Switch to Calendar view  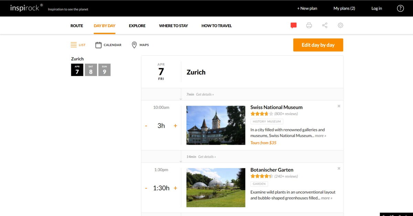point(108,45)
